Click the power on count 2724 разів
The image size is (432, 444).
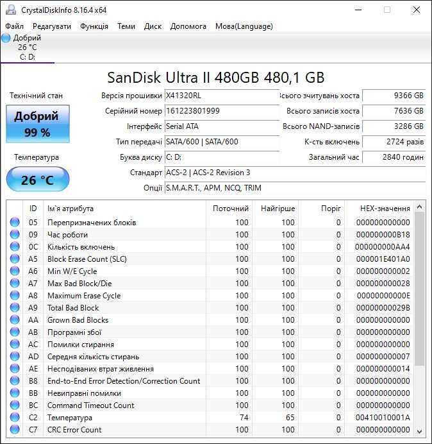point(394,142)
